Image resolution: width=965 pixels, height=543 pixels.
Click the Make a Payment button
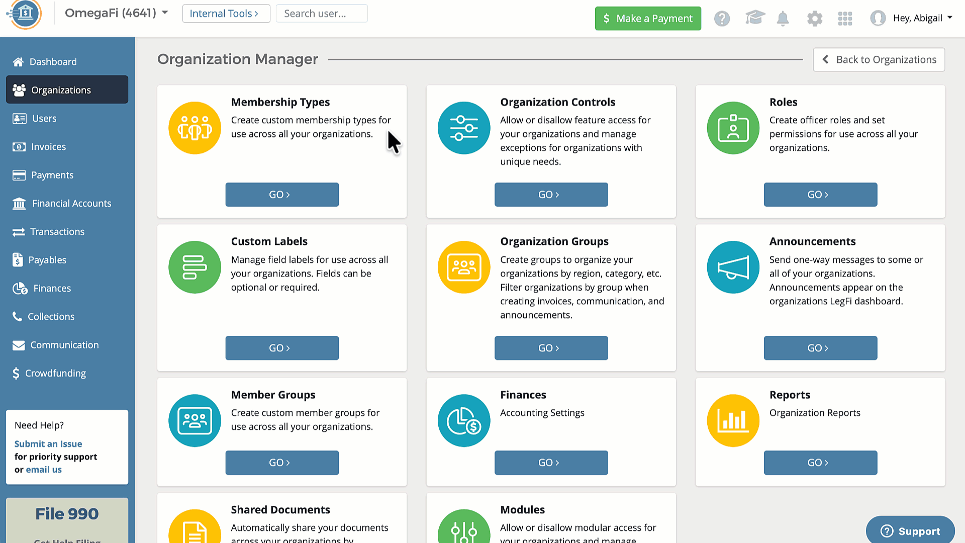647,19
